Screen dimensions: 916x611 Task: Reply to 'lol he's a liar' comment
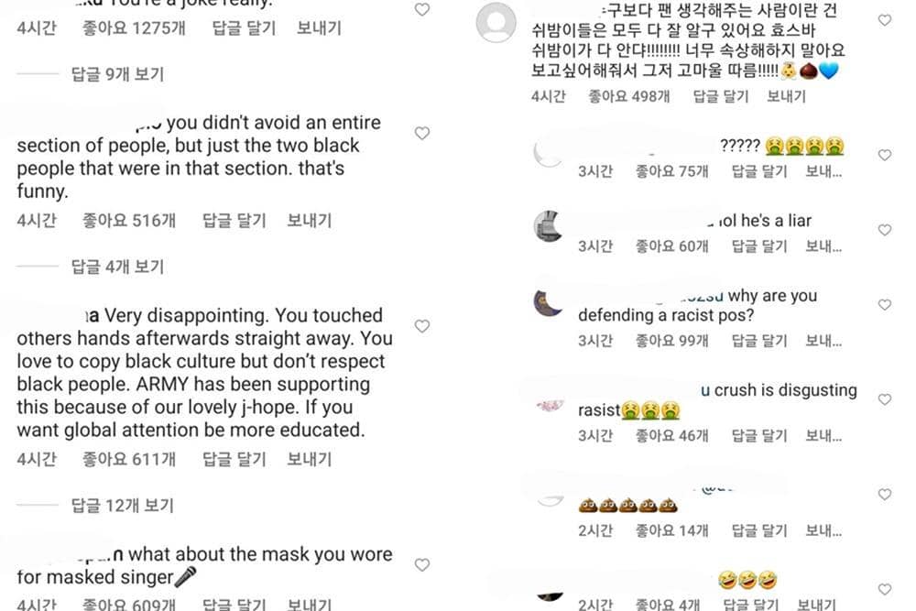(x=759, y=246)
